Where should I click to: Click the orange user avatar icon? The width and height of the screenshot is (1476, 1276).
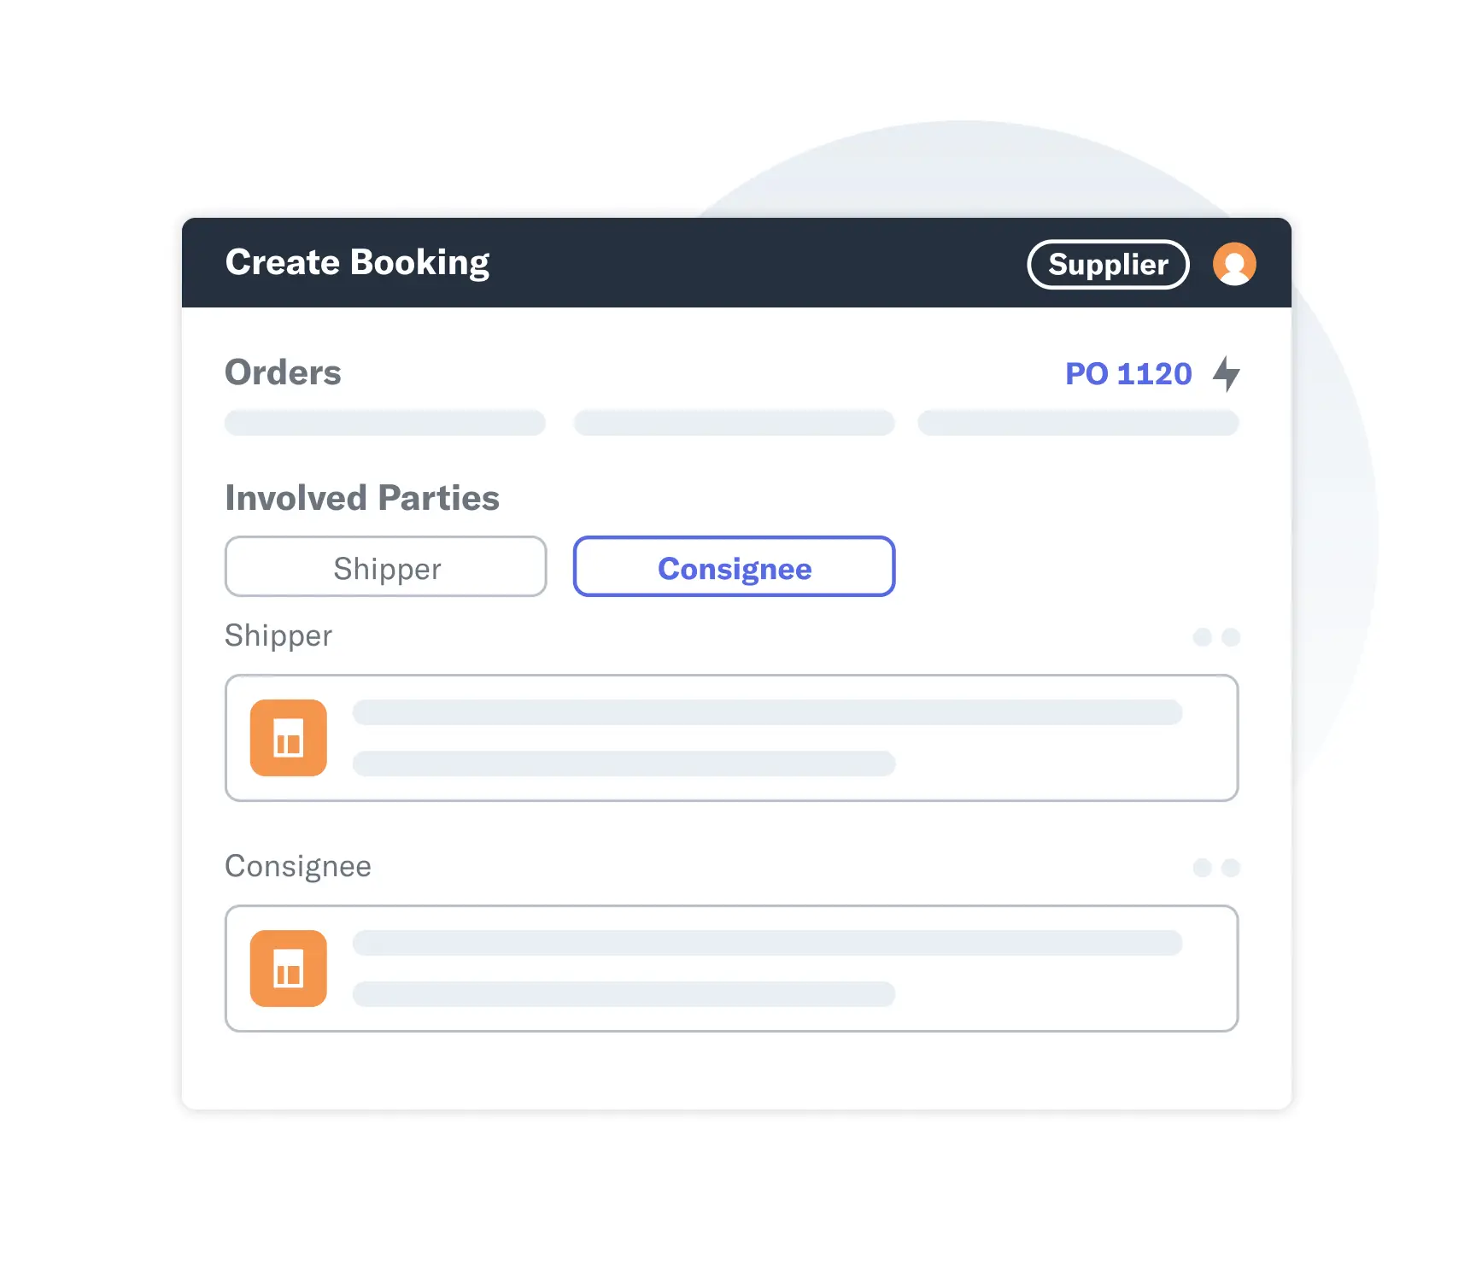coord(1234,264)
